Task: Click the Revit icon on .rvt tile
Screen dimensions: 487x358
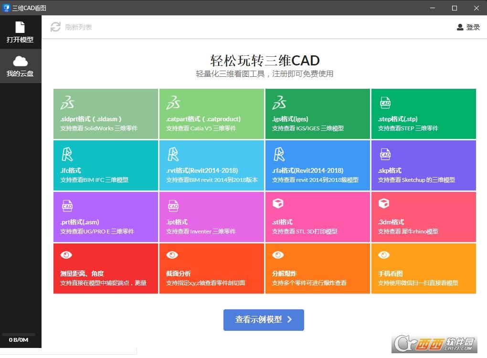Action: 173,154
